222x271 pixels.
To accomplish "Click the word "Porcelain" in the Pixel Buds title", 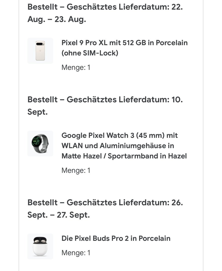I will pos(154,238).
